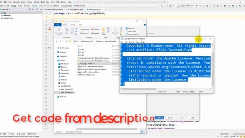Image resolution: width=245 pixels, height=138 pixels.
Task: Select the file 1.JPG in Explorer
Action: pos(81,49)
